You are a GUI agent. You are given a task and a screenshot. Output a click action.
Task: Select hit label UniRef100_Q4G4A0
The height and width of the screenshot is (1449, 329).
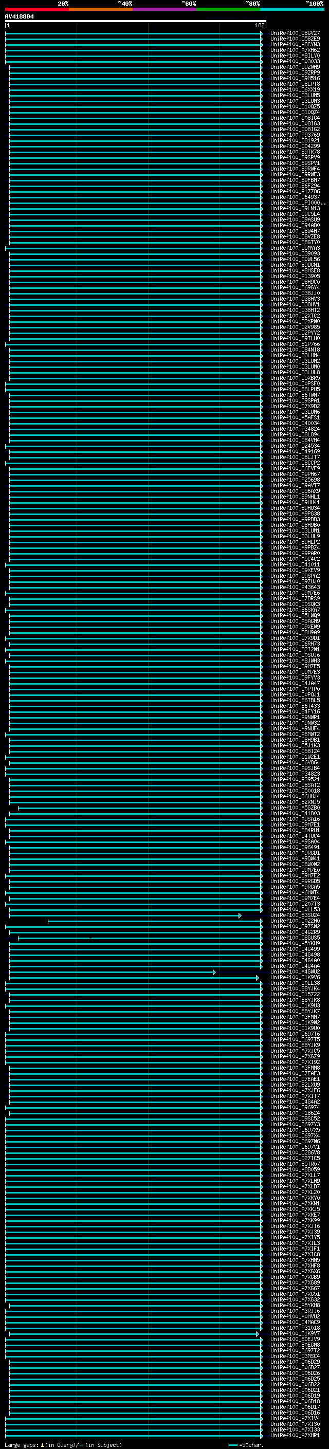pos(295,960)
